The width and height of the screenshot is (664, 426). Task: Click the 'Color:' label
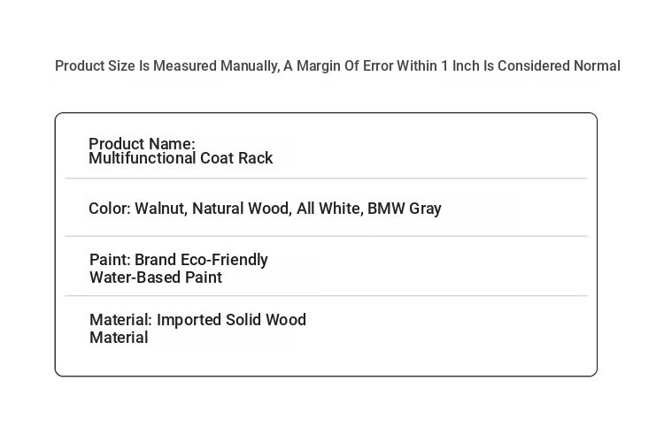[110, 209]
